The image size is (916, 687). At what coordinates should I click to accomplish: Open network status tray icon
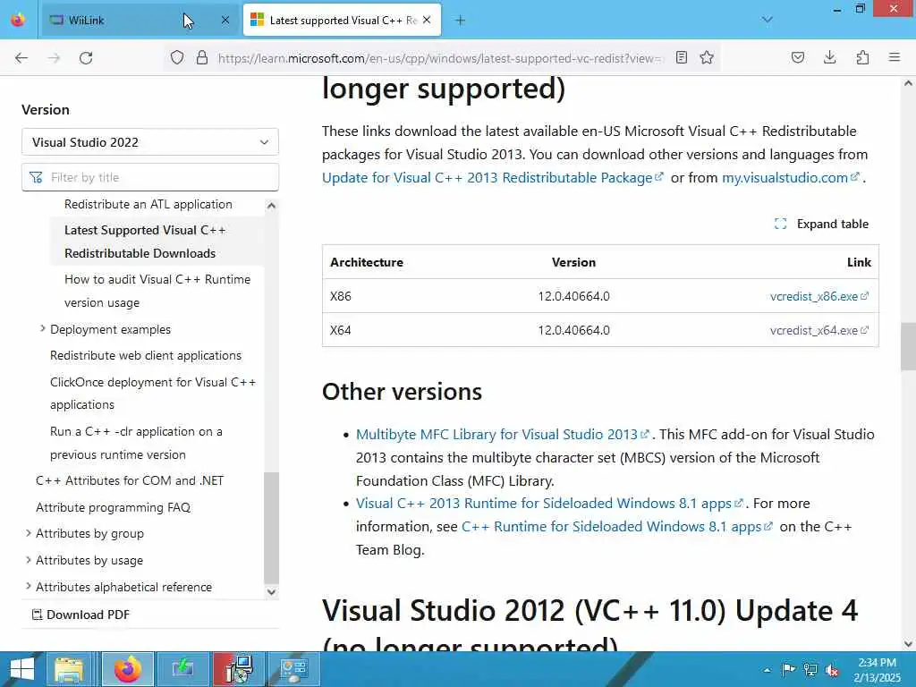coord(810,669)
